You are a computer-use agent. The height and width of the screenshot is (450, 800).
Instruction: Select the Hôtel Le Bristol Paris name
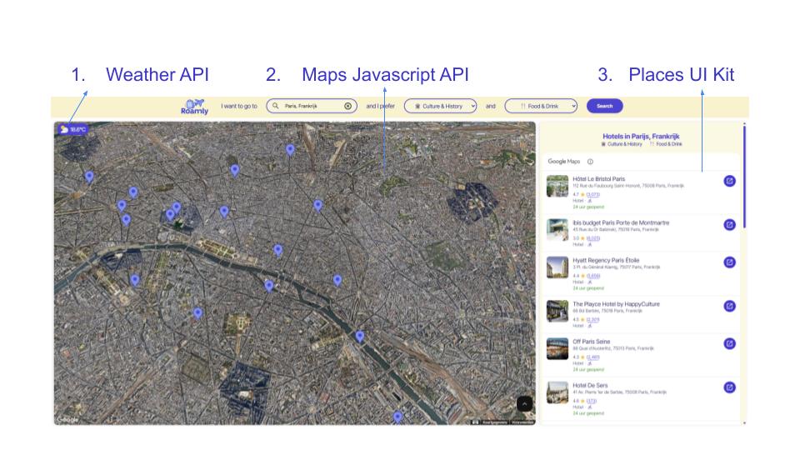point(598,179)
